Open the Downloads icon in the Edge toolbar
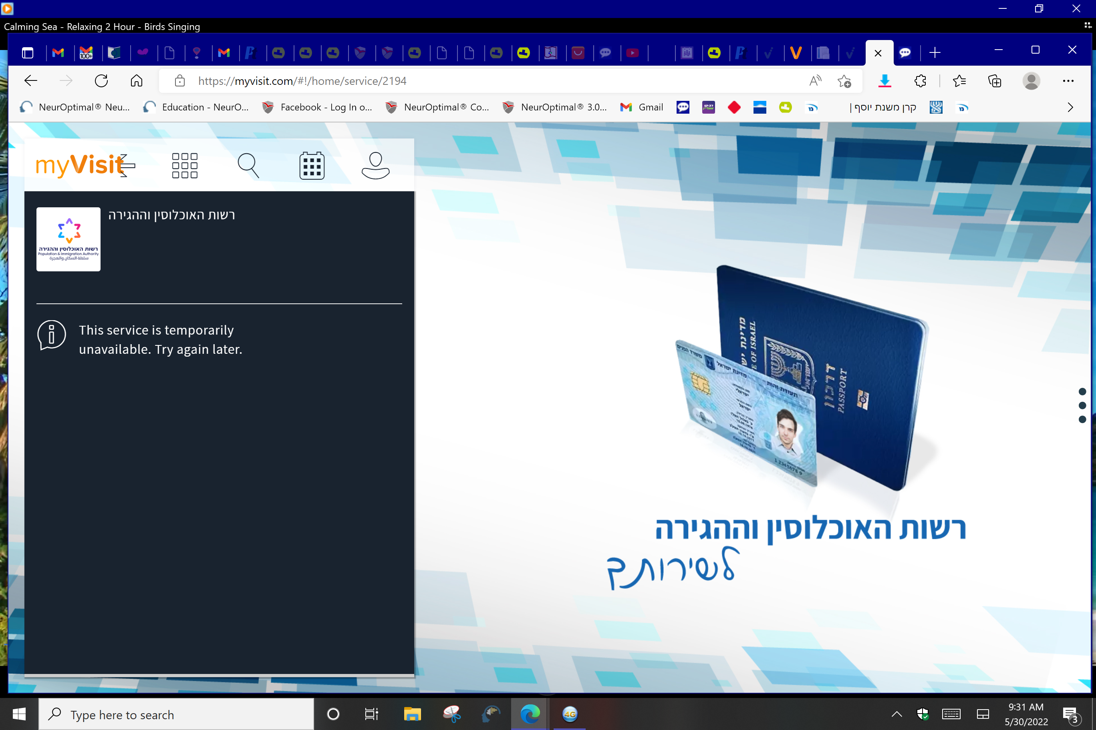Screen dimensions: 1096x730 tap(884, 80)
